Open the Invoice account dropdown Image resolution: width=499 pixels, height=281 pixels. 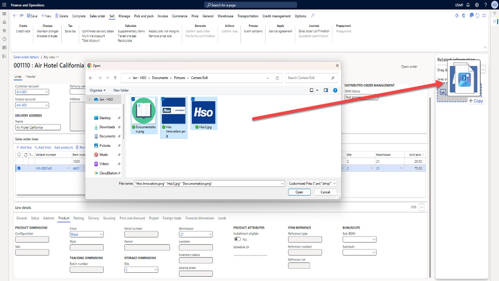click(x=47, y=105)
